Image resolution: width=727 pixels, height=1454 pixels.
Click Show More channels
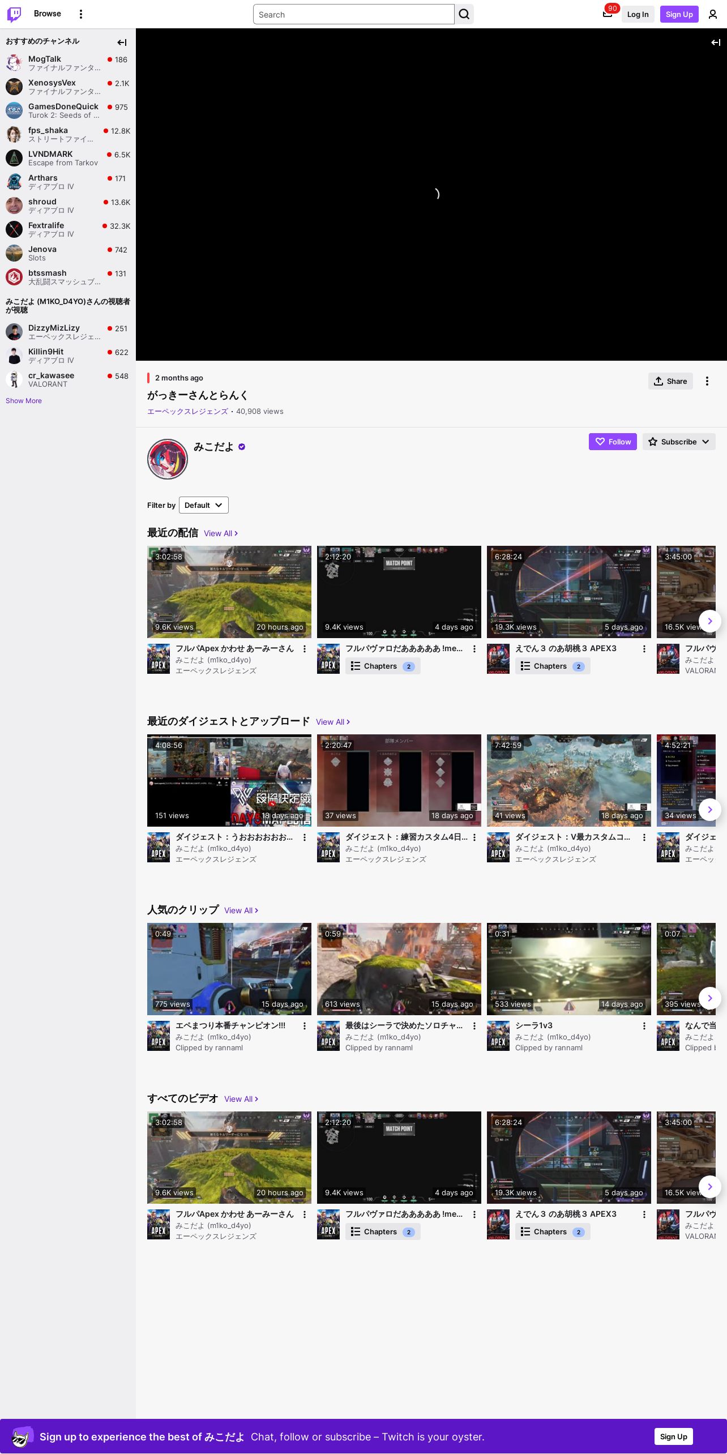(24, 401)
